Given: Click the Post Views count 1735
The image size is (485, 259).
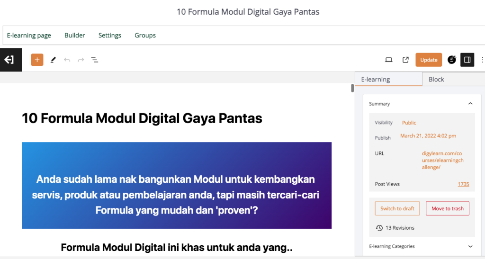Looking at the screenshot, I should pyautogui.click(x=463, y=184).
